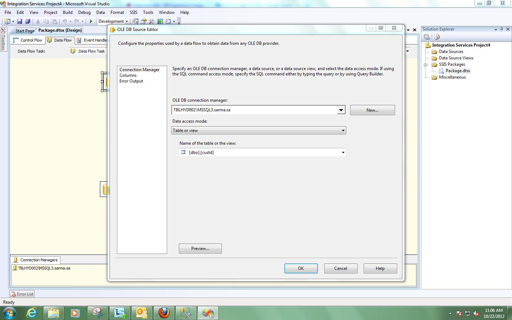This screenshot has height=320, width=512.
Task: Click the Help button in the dialog
Action: (380, 268)
